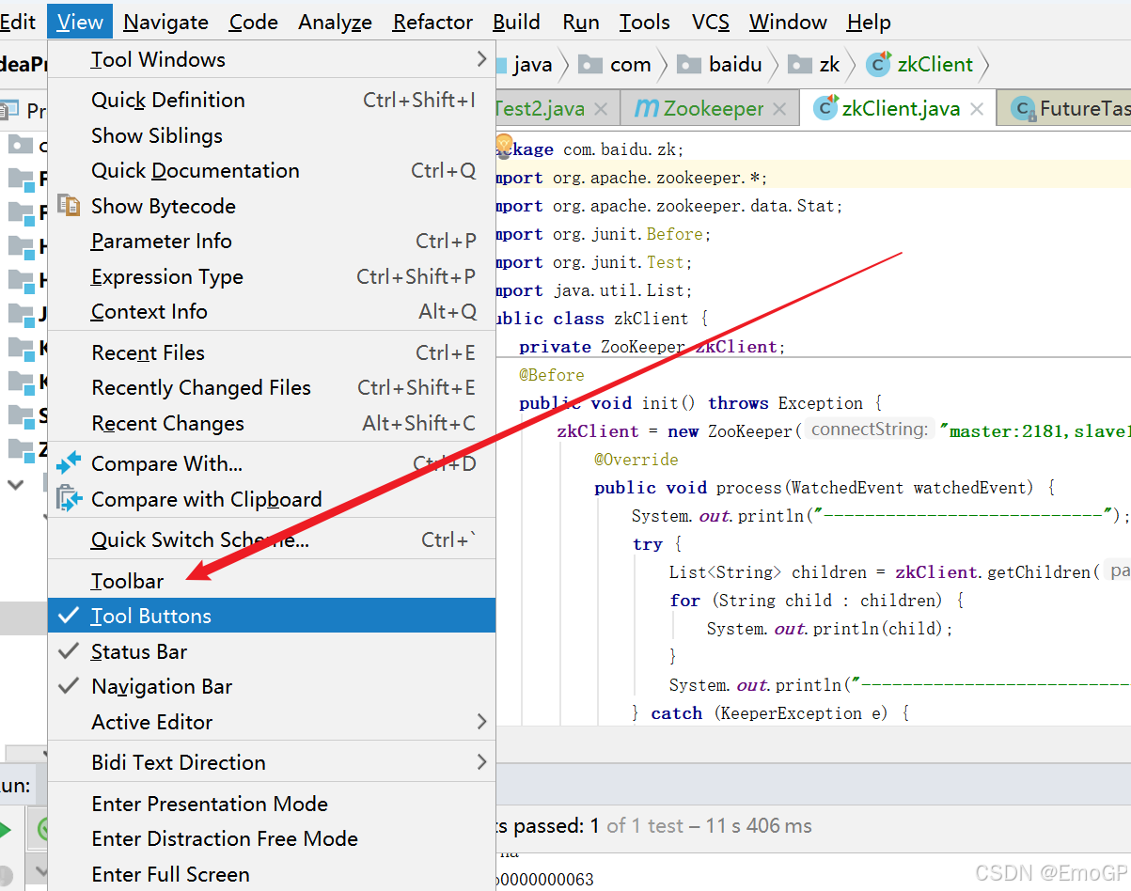The height and width of the screenshot is (891, 1131).
Task: Click the baidu folder icon in breadcrumb
Action: tap(689, 64)
